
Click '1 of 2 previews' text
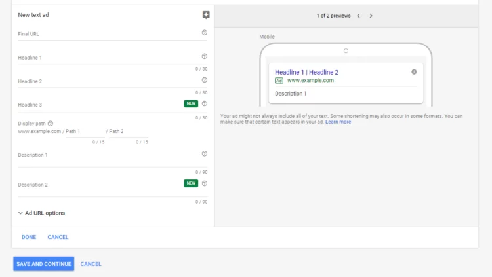pyautogui.click(x=333, y=16)
